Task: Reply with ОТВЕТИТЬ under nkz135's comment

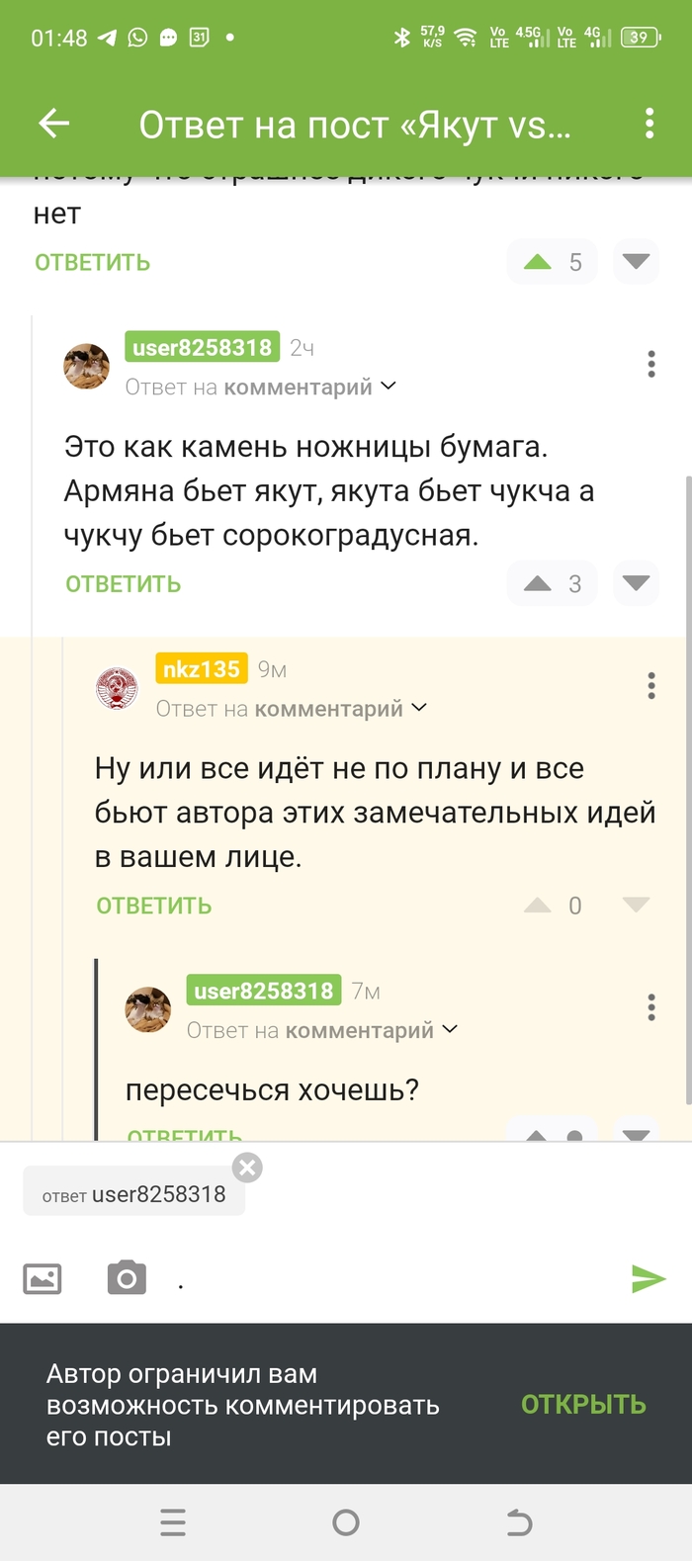Action: pyautogui.click(x=153, y=905)
